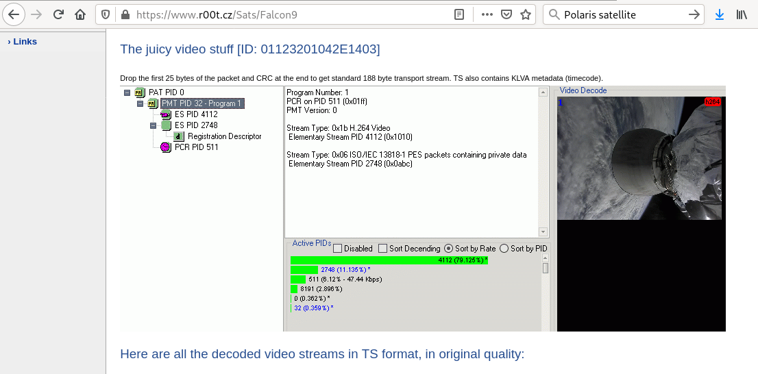Image resolution: width=758 pixels, height=374 pixels.
Task: Select the Sort by Rate radio button
Action: coord(448,249)
